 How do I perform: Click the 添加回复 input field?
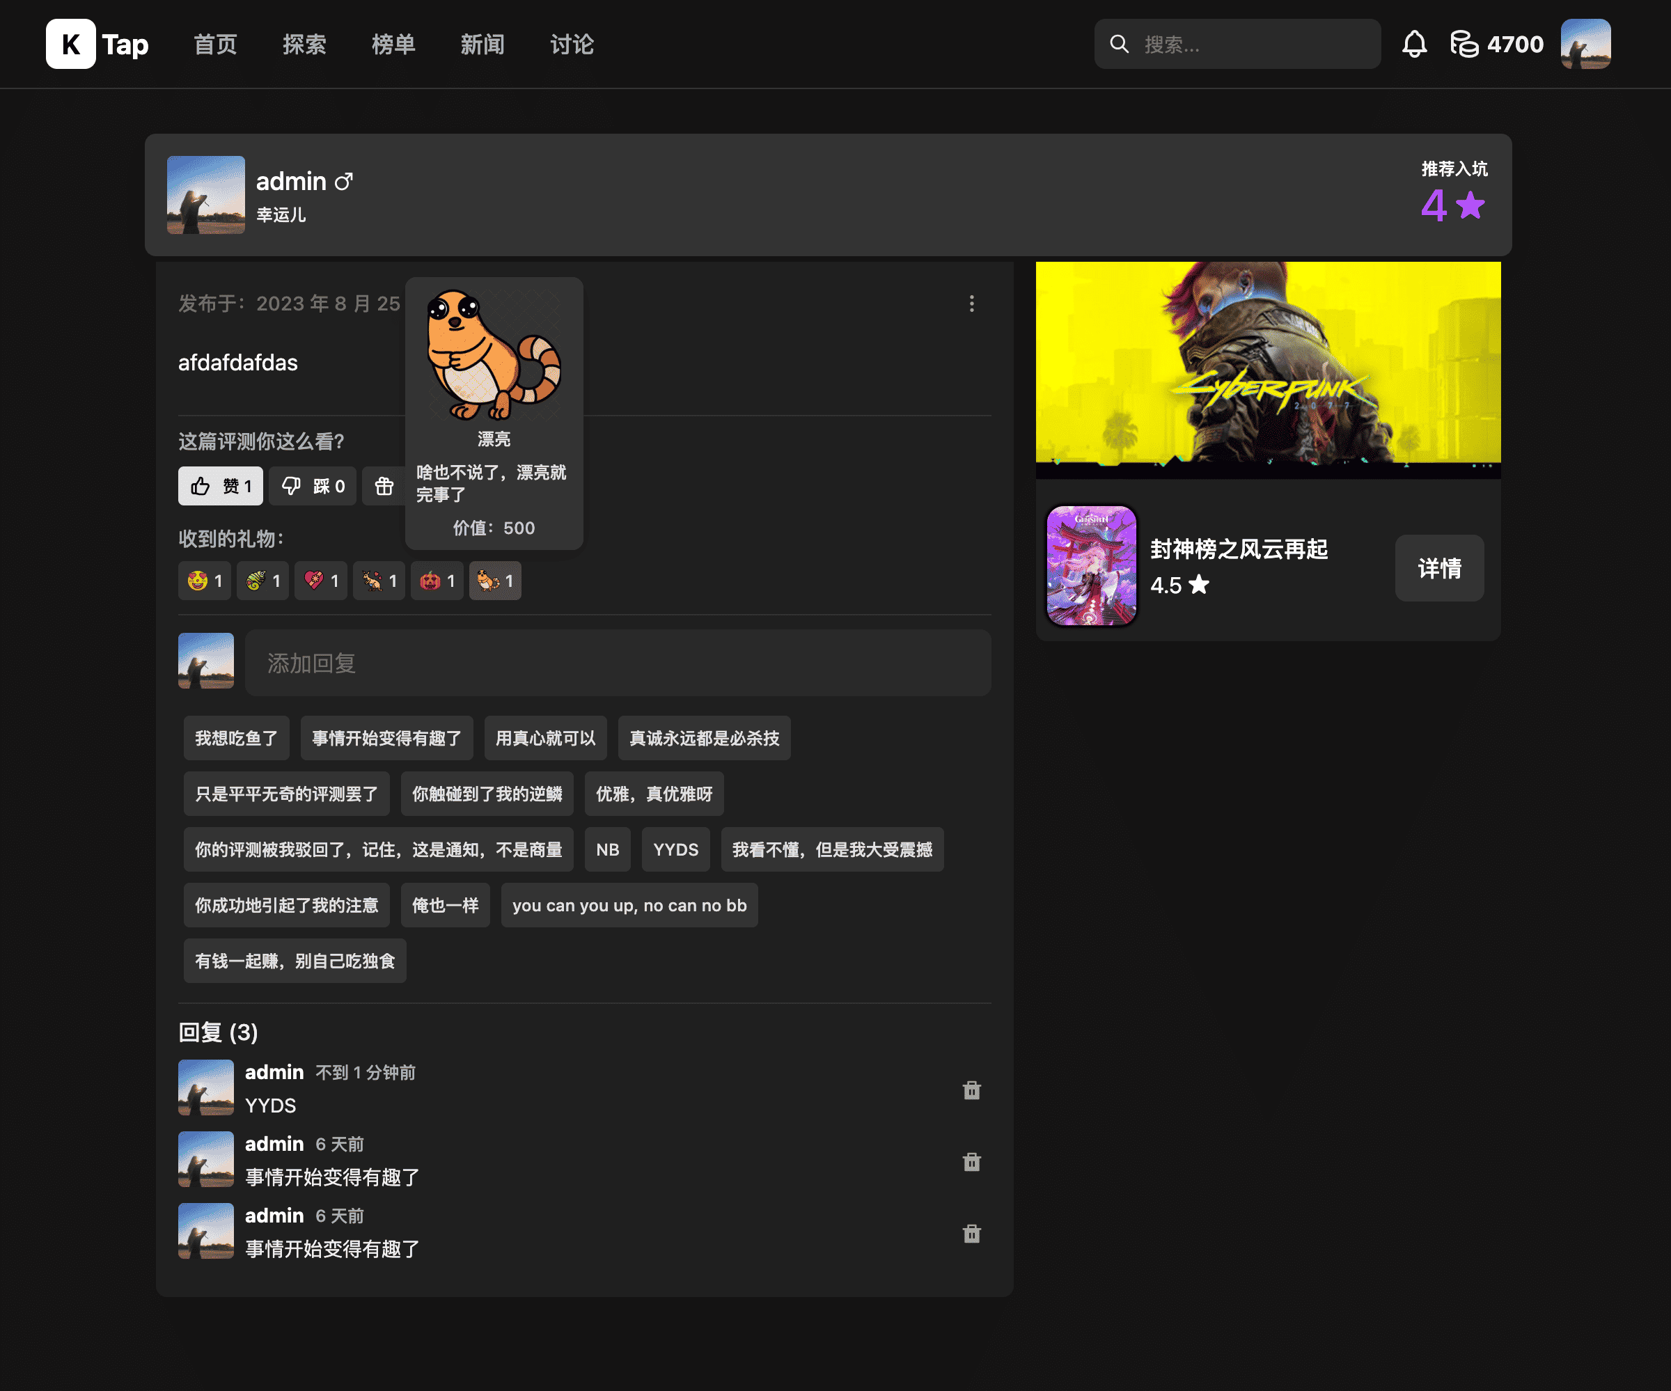618,663
